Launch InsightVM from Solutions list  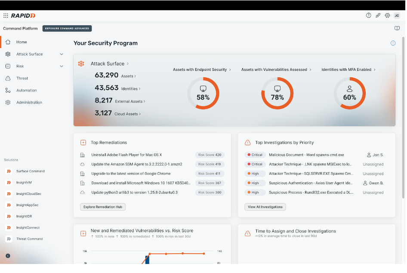pos(24,182)
